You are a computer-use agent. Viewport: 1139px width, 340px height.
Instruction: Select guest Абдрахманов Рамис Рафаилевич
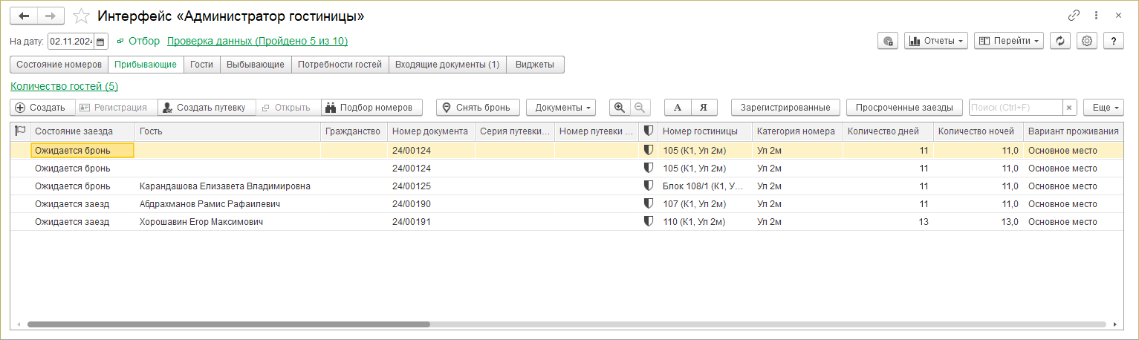tap(210, 204)
